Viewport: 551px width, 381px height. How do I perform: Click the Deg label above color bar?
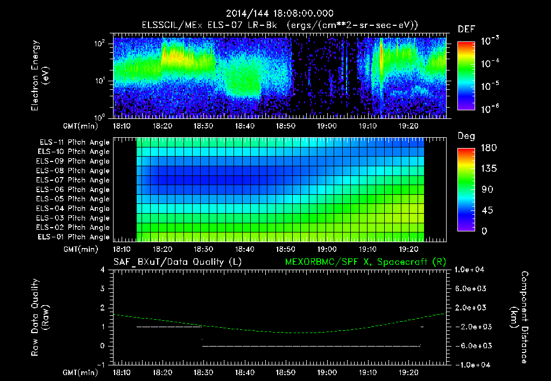[x=466, y=136]
